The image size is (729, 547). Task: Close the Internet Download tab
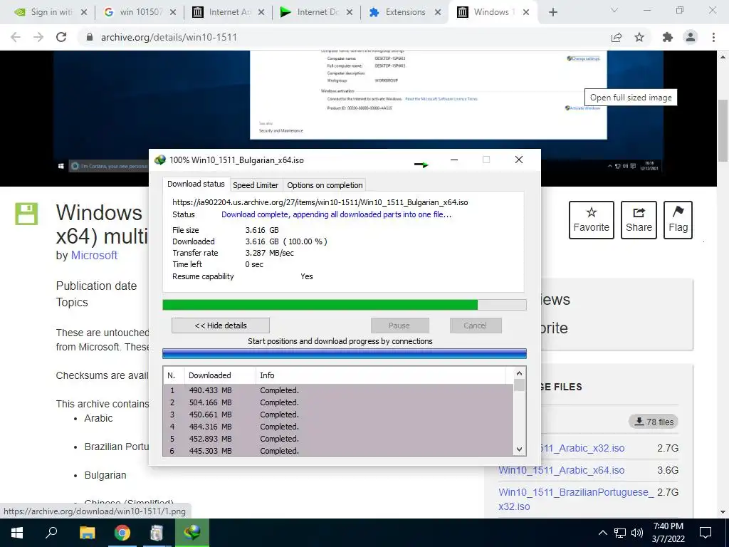tap(349, 13)
